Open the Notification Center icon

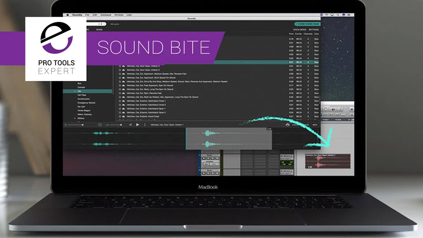[x=349, y=15]
